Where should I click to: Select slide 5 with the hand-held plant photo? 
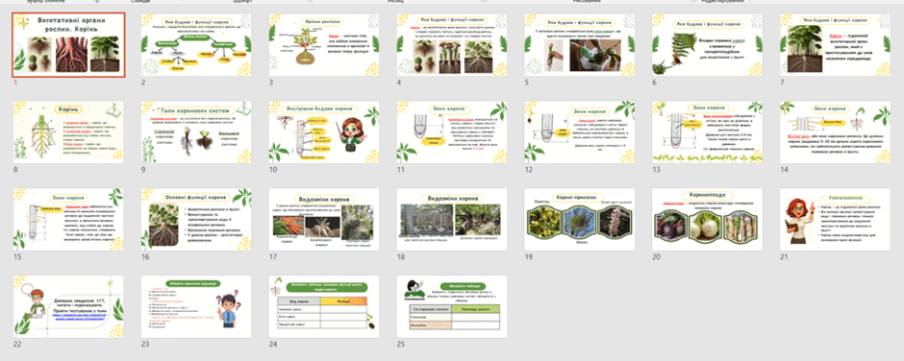click(x=579, y=45)
